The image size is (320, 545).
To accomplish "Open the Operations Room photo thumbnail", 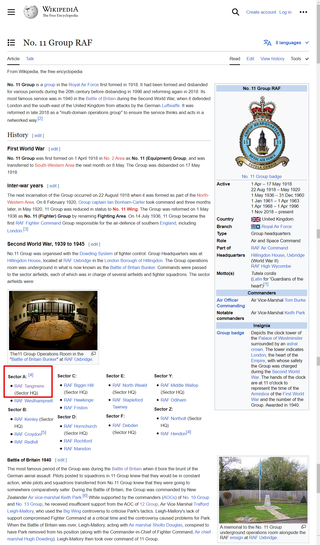I will tap(53, 320).
